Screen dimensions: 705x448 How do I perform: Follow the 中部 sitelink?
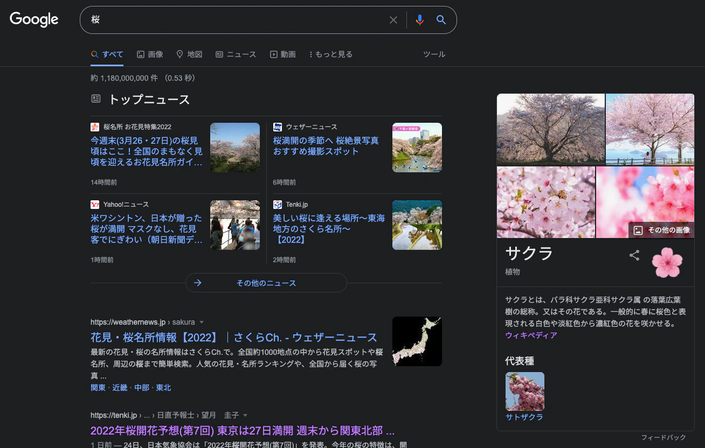(x=142, y=388)
